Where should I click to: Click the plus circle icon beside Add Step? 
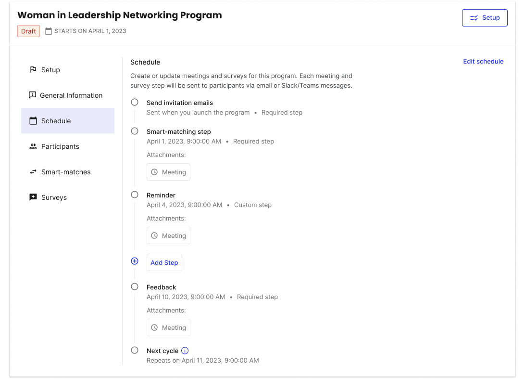point(135,261)
